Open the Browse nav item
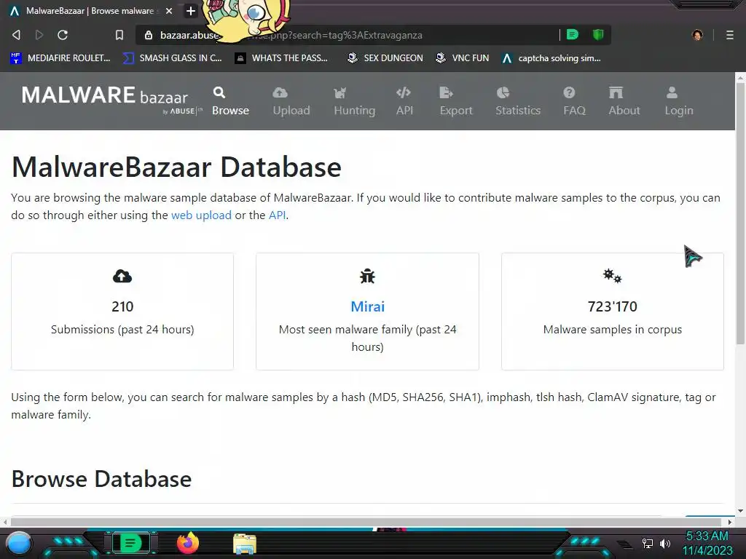This screenshot has width=746, height=559. pyautogui.click(x=230, y=101)
